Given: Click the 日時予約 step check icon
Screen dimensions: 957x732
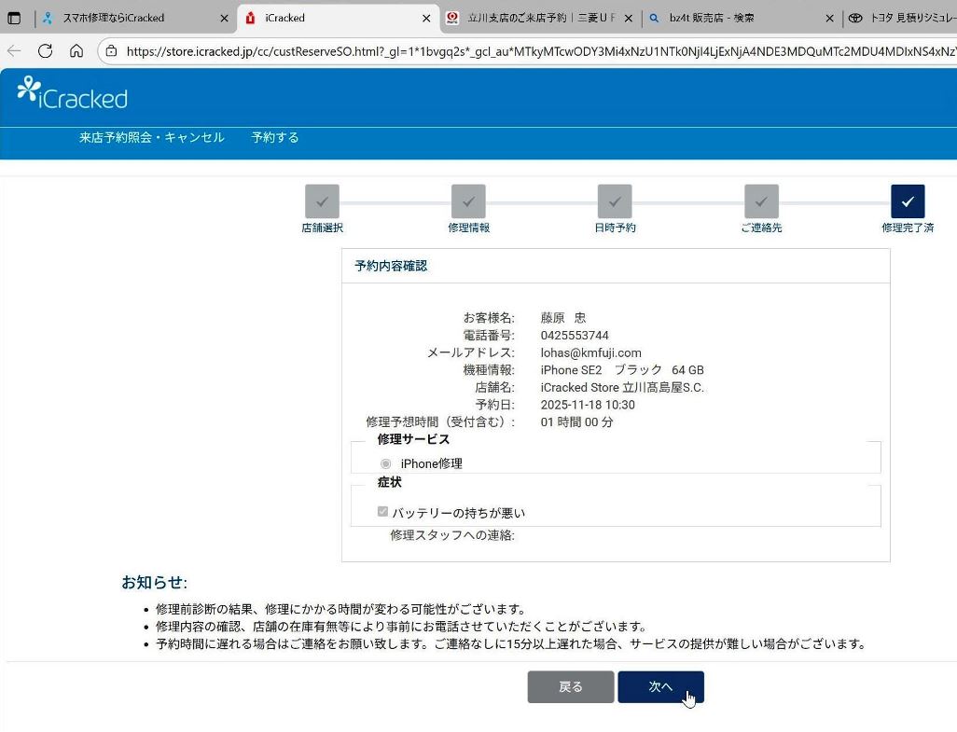Looking at the screenshot, I should pos(616,201).
